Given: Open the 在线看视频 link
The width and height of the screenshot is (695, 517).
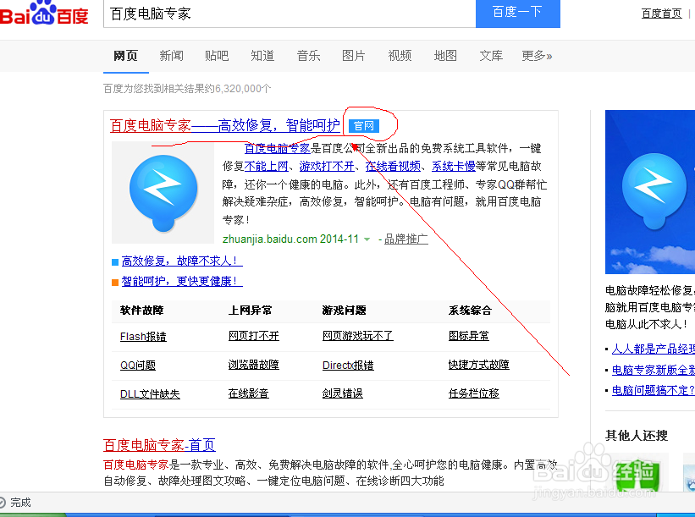Looking at the screenshot, I should click(x=393, y=167).
